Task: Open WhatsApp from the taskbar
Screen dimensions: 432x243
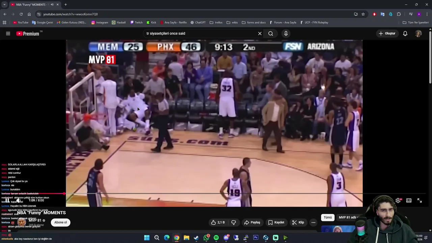Action: [206, 238]
